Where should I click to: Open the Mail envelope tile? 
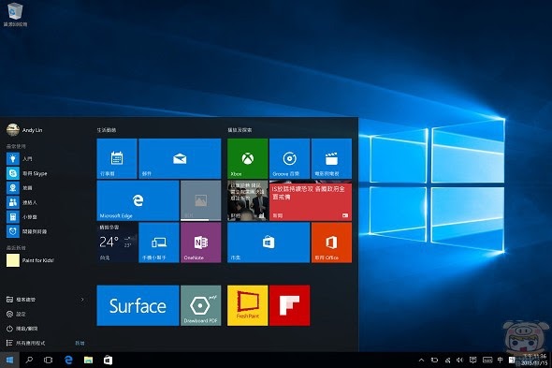[x=180, y=158]
